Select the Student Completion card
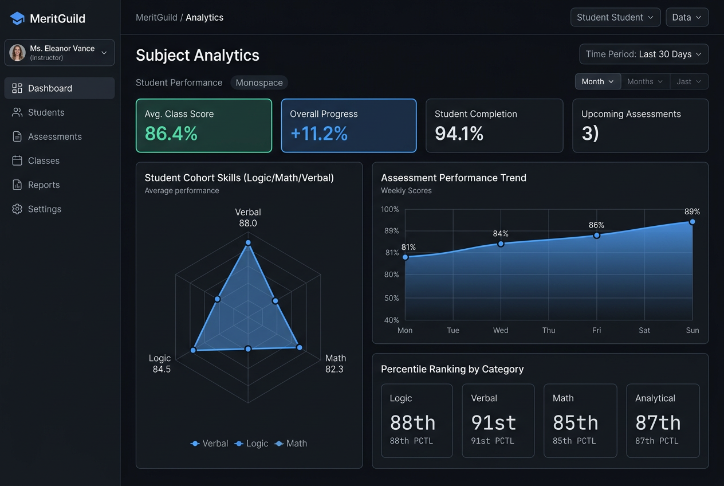 point(494,126)
